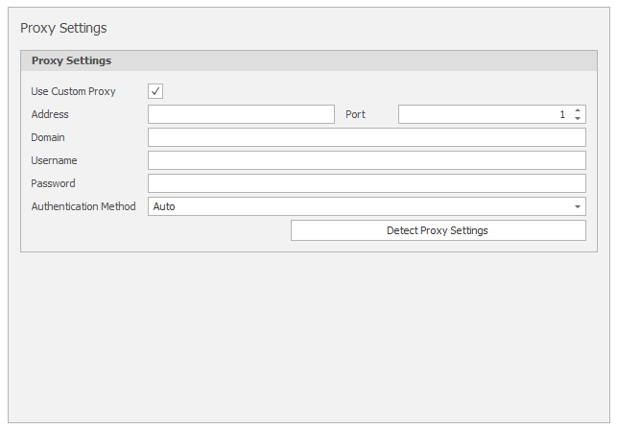Click the Password label text
The height and width of the screenshot is (429, 617).
point(53,183)
